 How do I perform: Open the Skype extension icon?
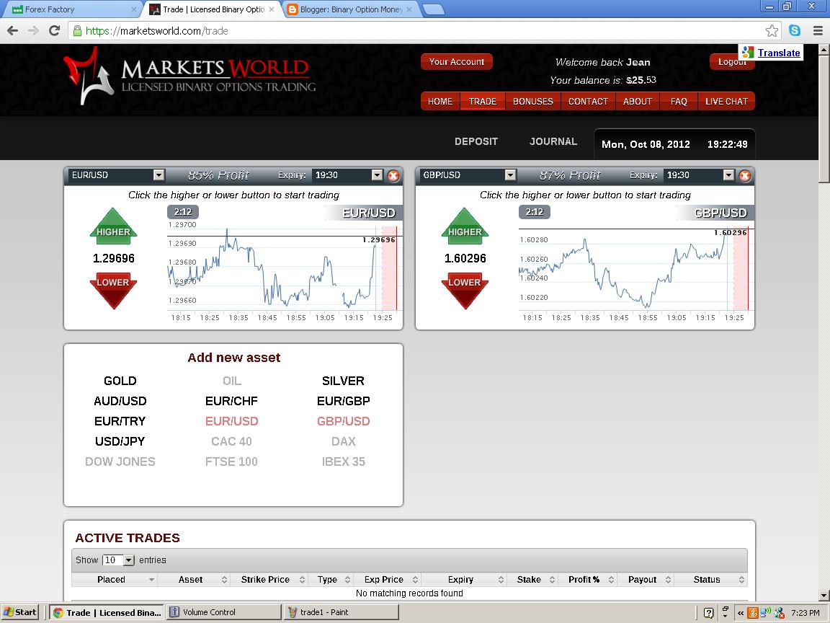795,31
